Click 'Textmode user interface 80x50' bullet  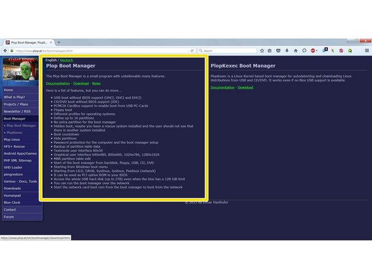pyautogui.click(x=79, y=150)
